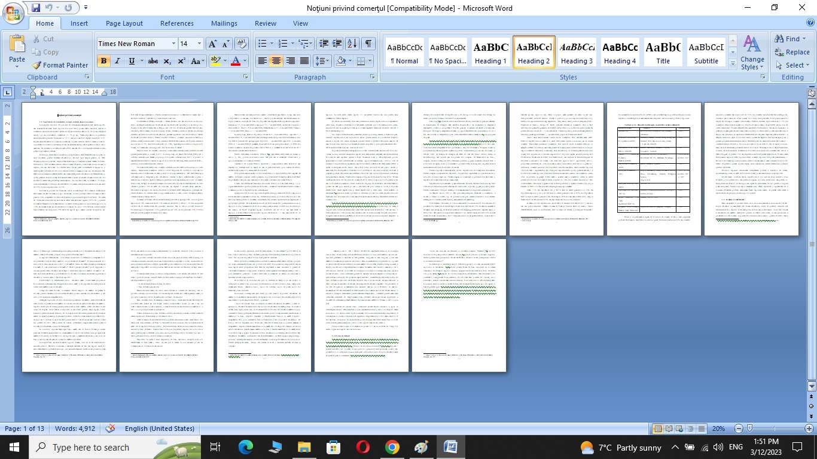The image size is (817, 459).
Task: Toggle center text alignment
Action: click(x=276, y=61)
